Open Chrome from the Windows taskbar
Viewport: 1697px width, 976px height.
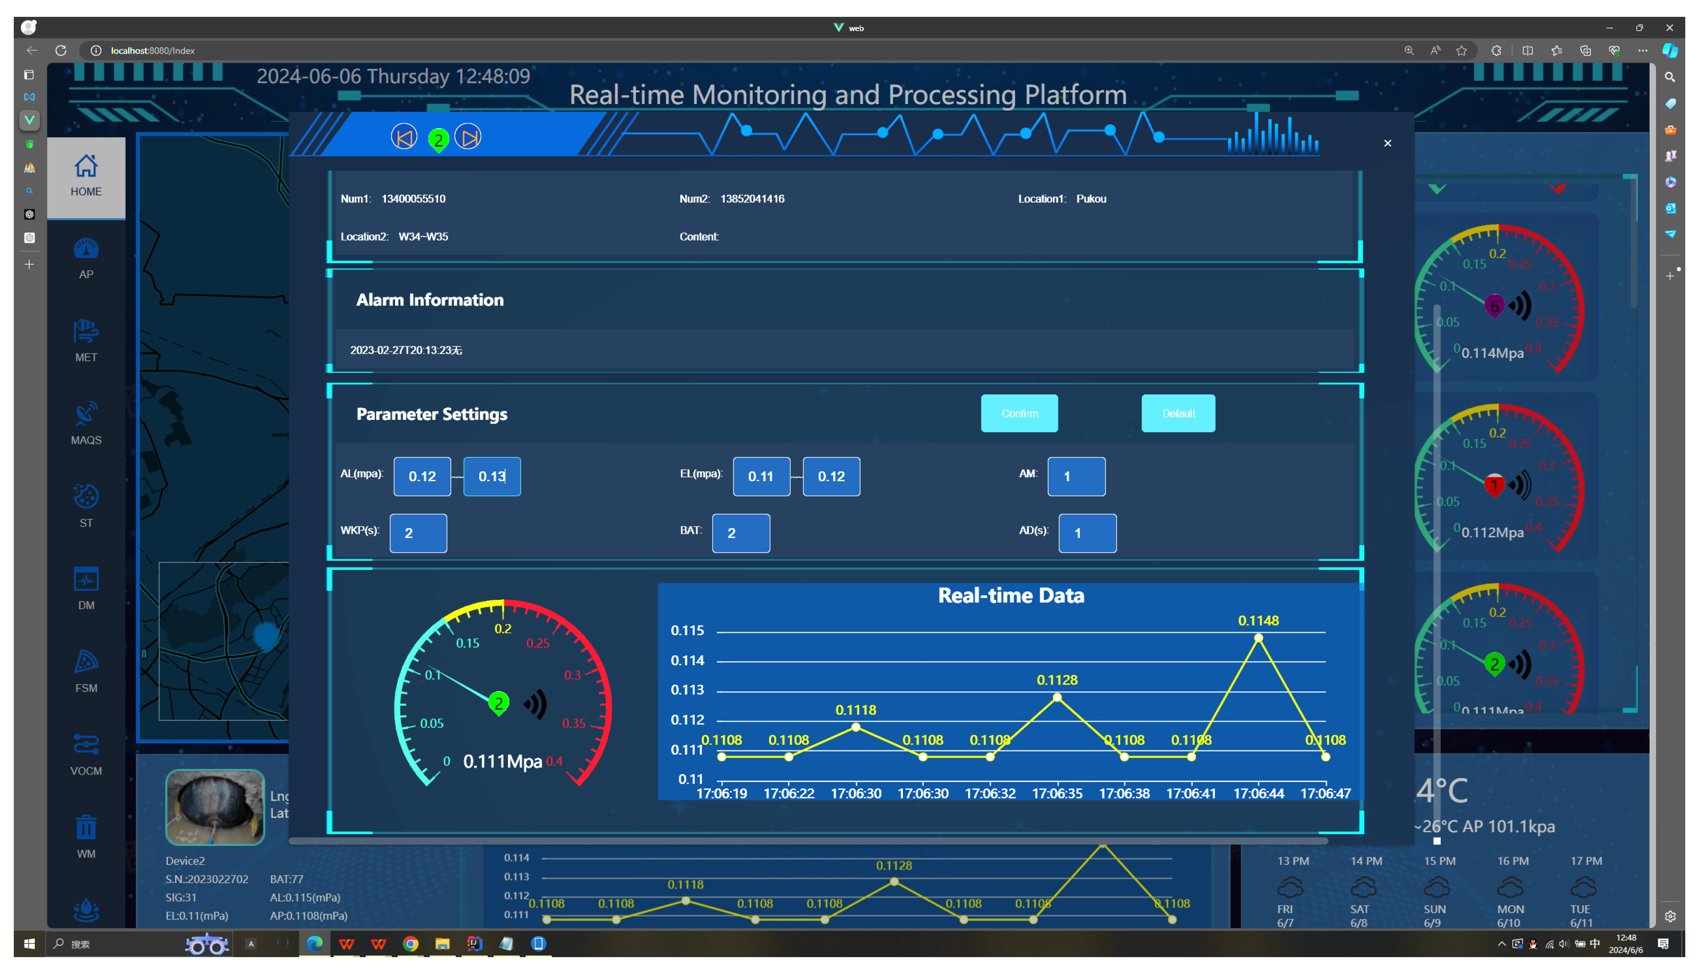pos(410,944)
